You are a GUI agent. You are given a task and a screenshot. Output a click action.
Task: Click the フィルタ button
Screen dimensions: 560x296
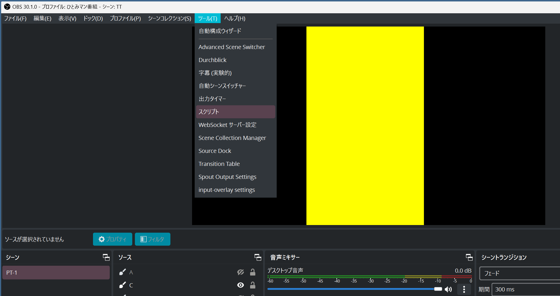152,239
